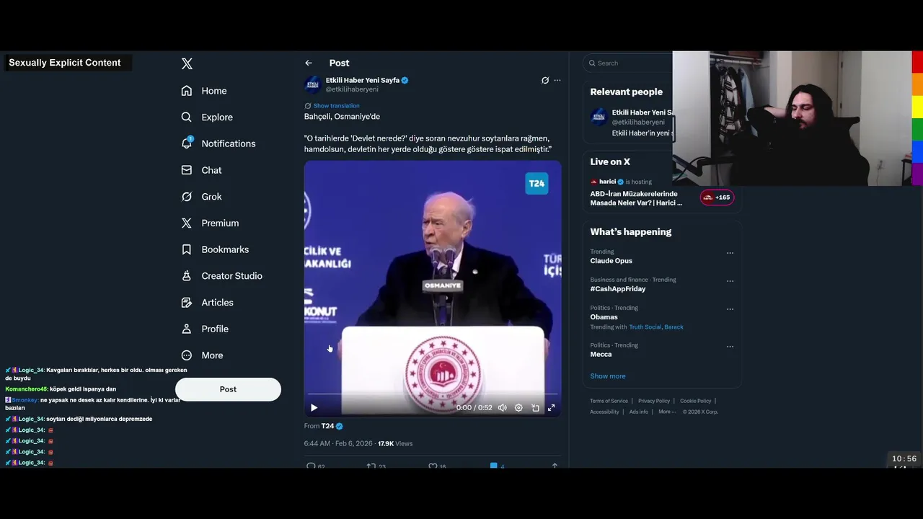This screenshot has width=923, height=519.
Task: Open post more-options ellipsis menu
Action: [x=557, y=81]
